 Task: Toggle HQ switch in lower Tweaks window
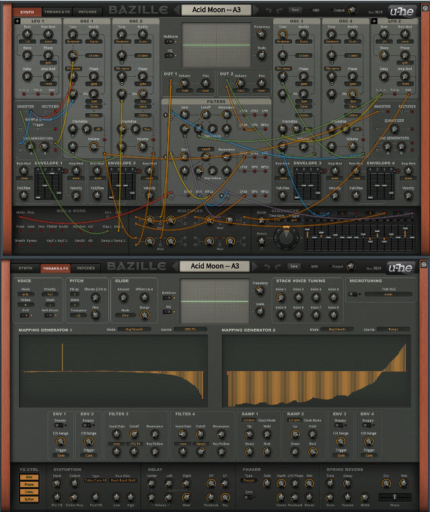[167, 312]
